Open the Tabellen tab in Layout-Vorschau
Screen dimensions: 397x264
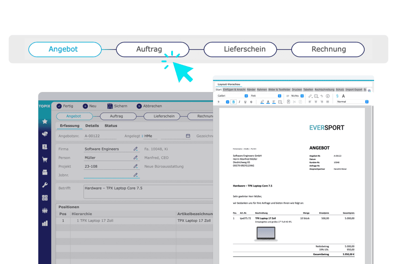(x=308, y=89)
